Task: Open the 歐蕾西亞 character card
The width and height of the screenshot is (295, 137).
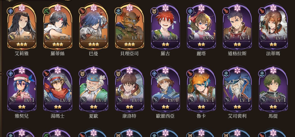Action: point(165,90)
